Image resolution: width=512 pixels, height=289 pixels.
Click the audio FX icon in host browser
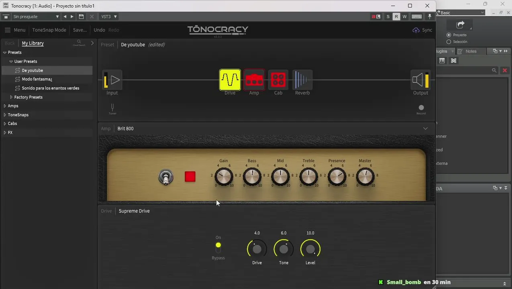pyautogui.click(x=453, y=61)
